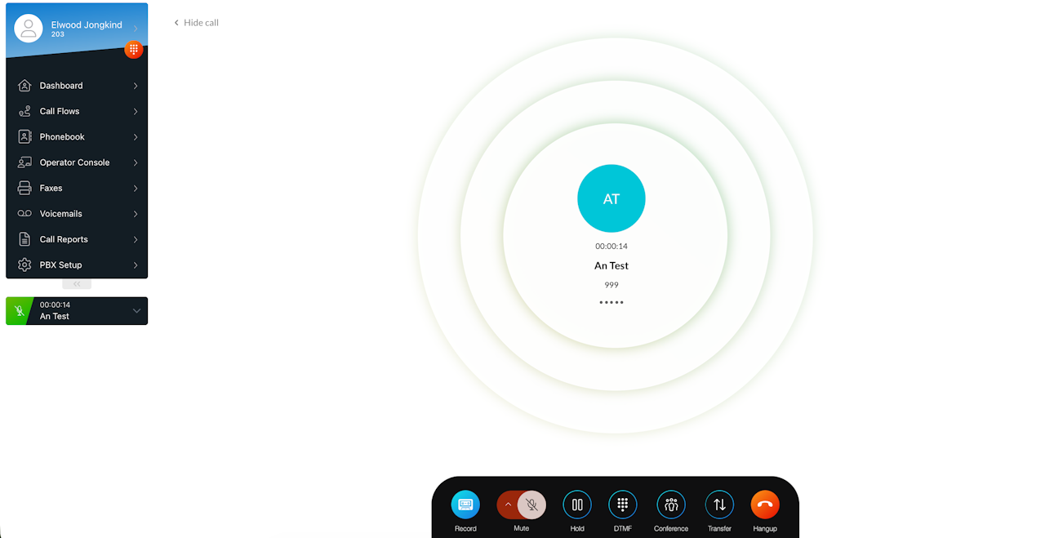Click the 999 number in call view

point(611,285)
